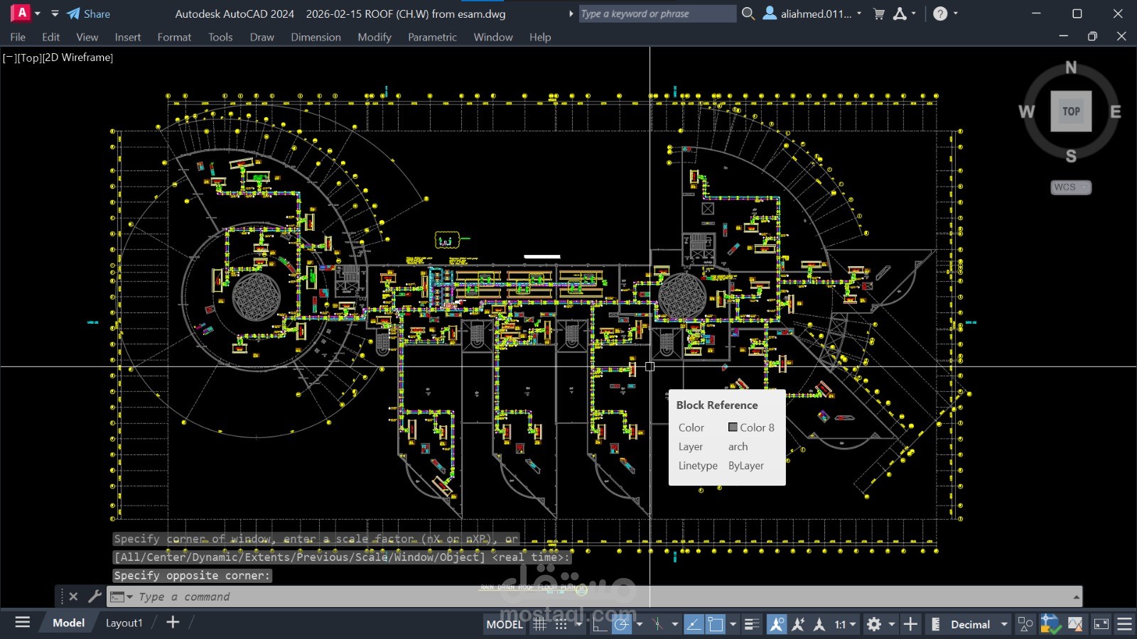The height and width of the screenshot is (639, 1137).
Task: Toggle Object Snap Tracking
Action: [x=694, y=624]
